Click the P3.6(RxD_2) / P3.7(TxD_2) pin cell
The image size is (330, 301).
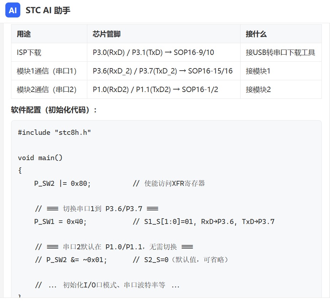tap(163, 71)
